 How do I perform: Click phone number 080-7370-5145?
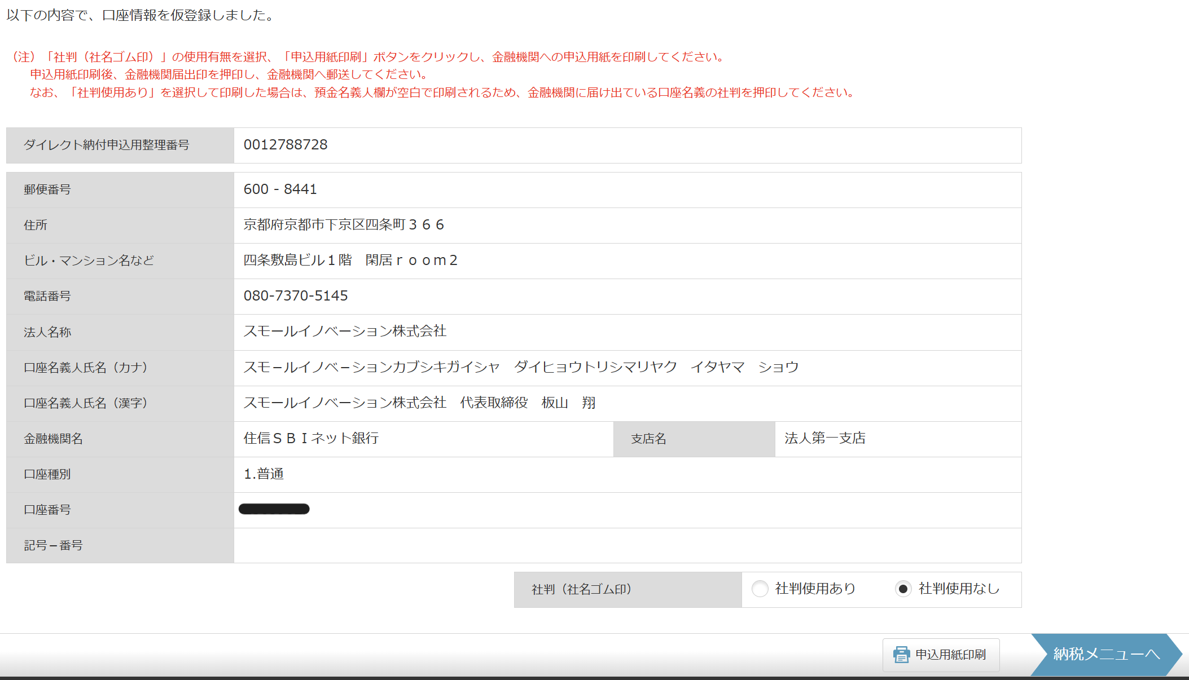pyautogui.click(x=295, y=296)
